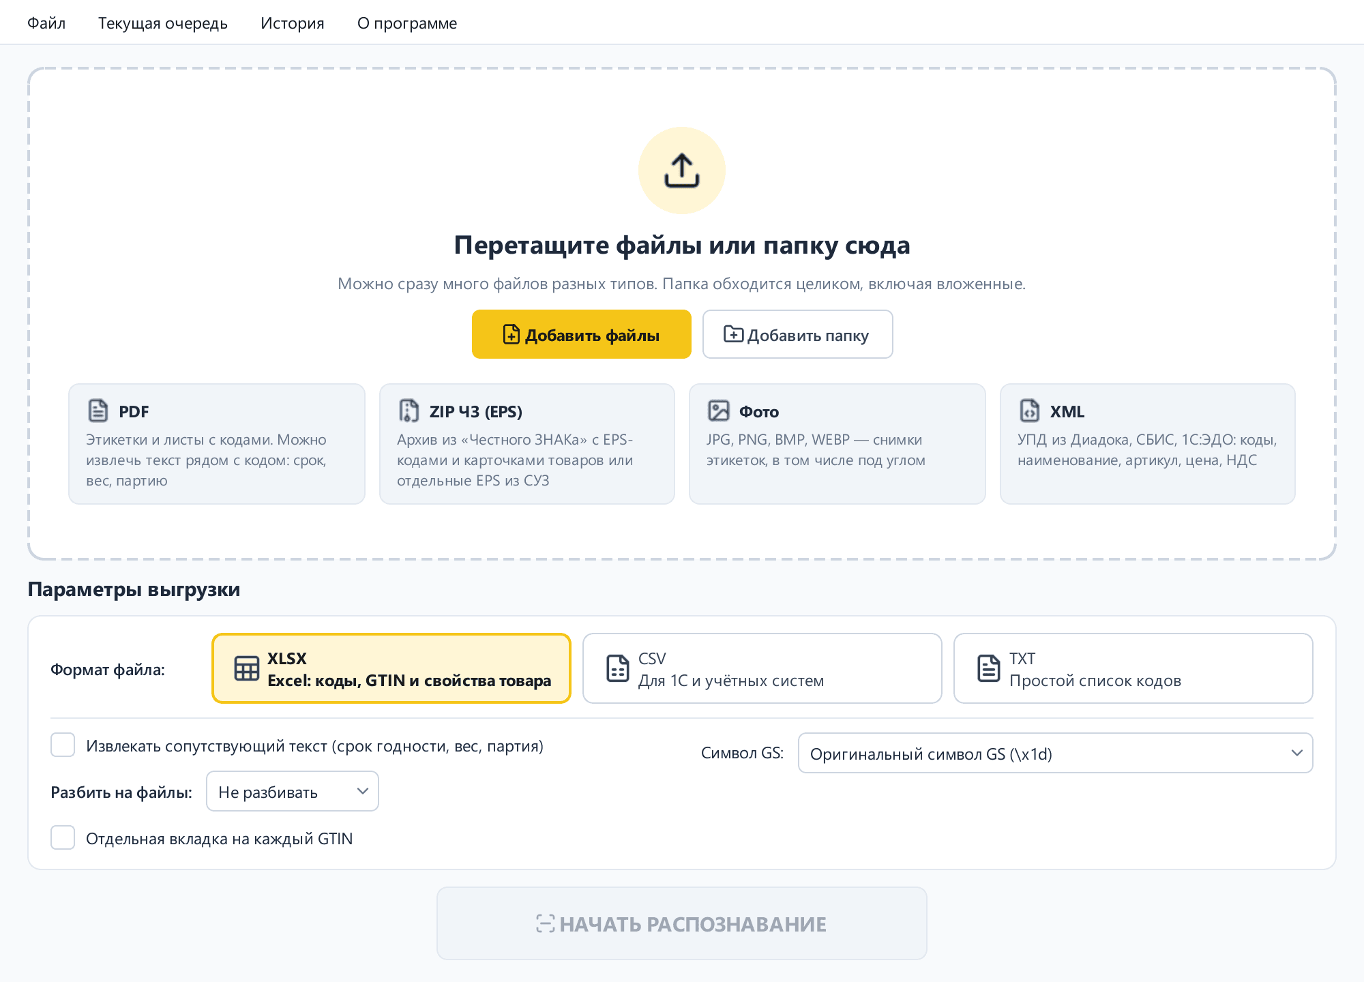Image resolution: width=1364 pixels, height=982 pixels.
Task: Click the Разбить на файлы label
Action: point(121,792)
